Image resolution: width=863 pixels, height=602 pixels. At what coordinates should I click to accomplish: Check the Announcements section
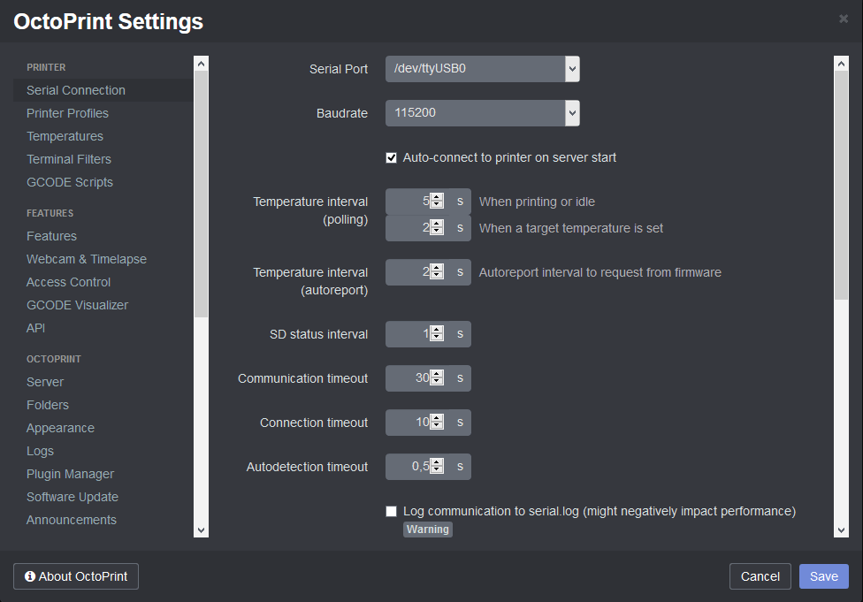click(71, 520)
